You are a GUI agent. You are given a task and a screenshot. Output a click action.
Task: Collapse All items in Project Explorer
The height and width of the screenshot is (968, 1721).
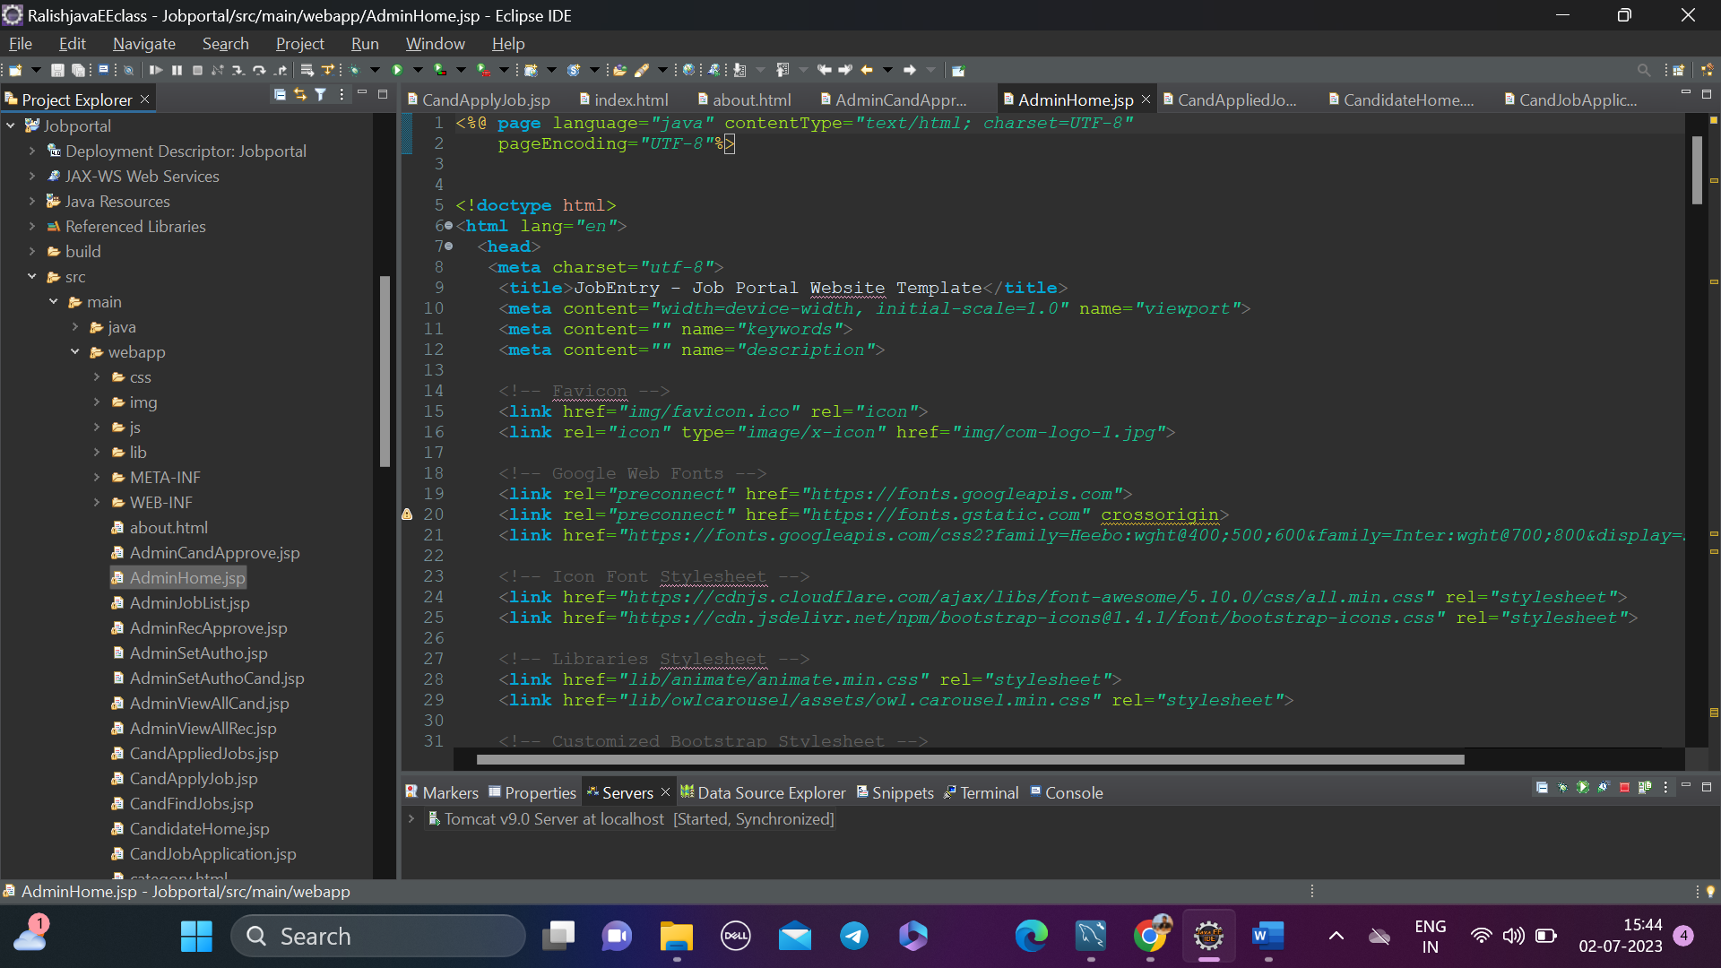pos(280,95)
